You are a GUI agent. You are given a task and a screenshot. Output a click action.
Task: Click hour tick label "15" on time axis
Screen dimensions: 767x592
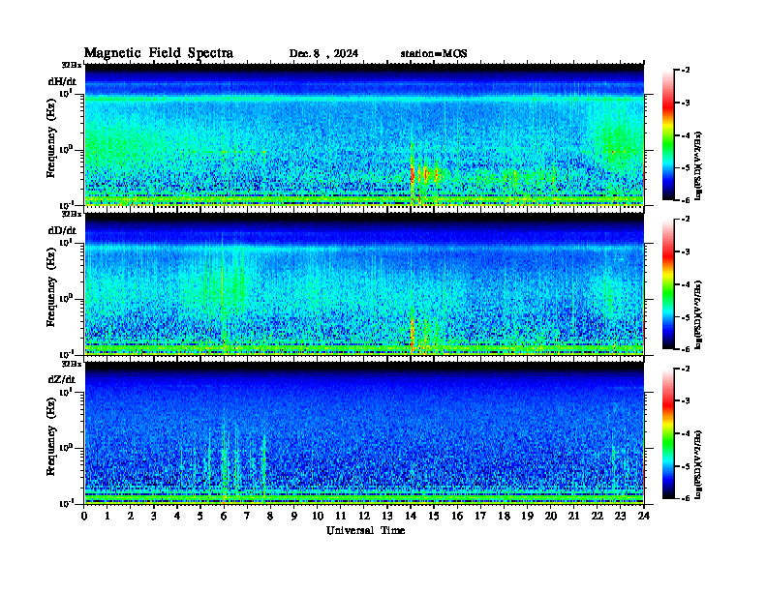tap(434, 516)
